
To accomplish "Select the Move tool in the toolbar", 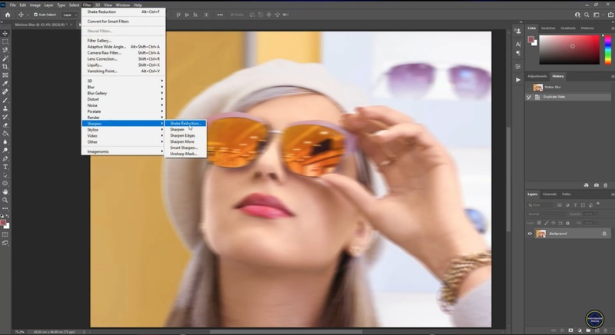I will (x=5, y=33).
